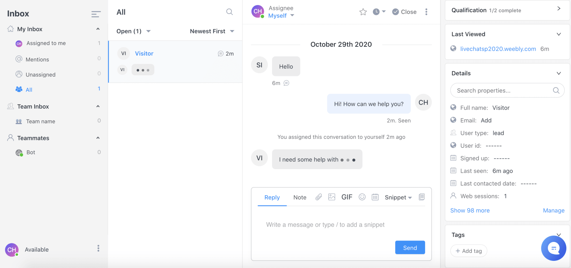Open the Snippet dropdown
571x268 pixels.
tap(398, 197)
